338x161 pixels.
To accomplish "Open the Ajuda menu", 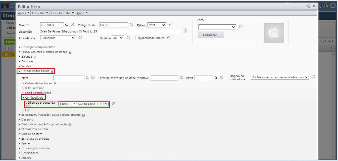I will pyautogui.click(x=82, y=13).
